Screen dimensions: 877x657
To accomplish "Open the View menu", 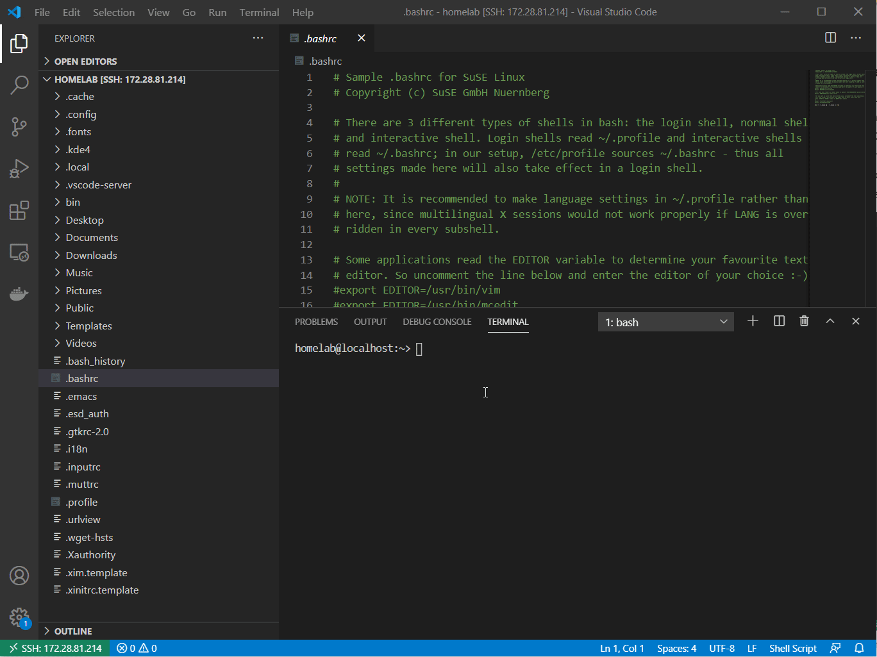I will [x=158, y=12].
